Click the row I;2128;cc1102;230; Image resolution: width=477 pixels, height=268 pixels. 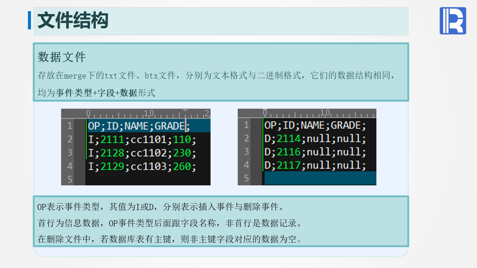[142, 153]
